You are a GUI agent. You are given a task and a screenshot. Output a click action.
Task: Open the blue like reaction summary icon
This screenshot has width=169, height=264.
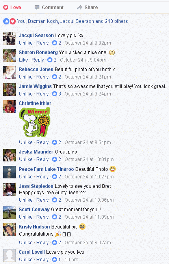(6, 21)
